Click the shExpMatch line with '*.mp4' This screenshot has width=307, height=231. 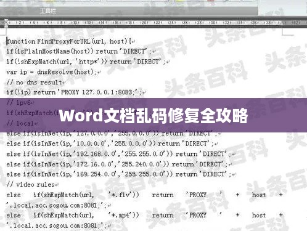point(145,215)
